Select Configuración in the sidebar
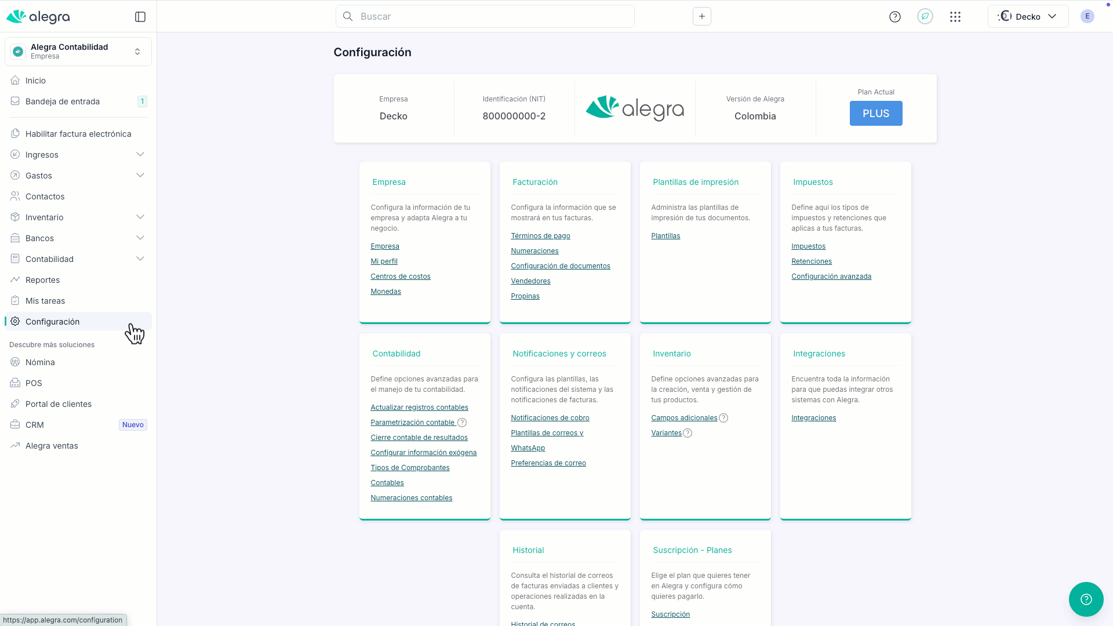Screen dimensions: 1113x626 click(53, 321)
